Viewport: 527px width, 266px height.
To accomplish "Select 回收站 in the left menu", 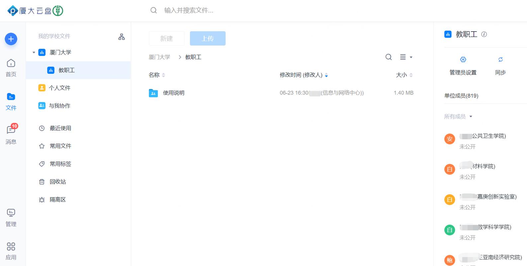I will click(x=58, y=182).
